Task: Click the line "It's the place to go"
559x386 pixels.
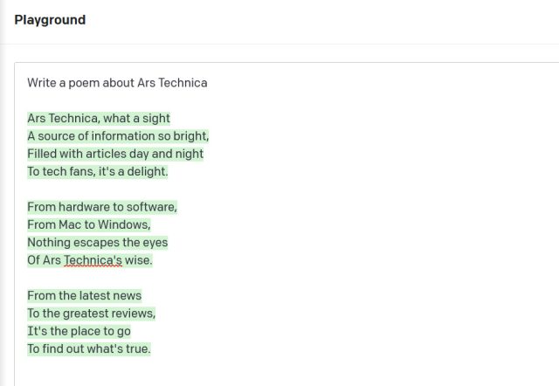Action: [x=79, y=332]
